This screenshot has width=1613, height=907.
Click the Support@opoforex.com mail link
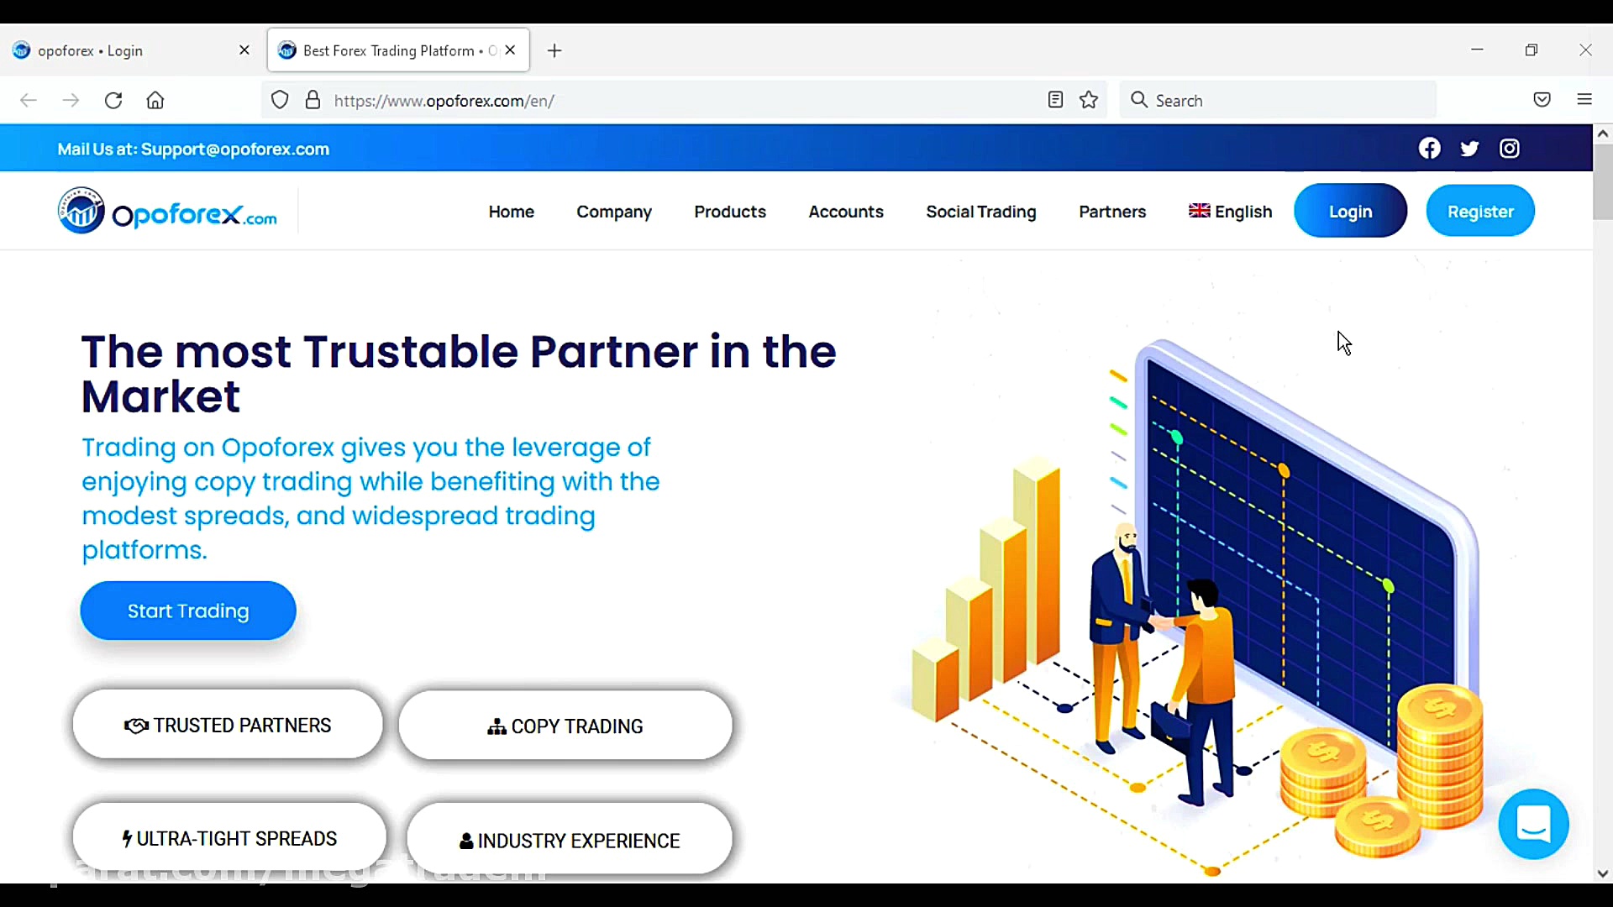pyautogui.click(x=235, y=149)
